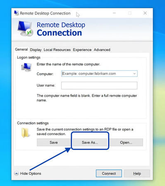165x186 pixels.
Task: Click the Connect button
Action: pos(109,173)
